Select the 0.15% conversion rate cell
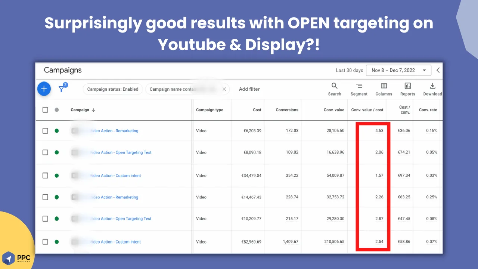 pyautogui.click(x=432, y=131)
